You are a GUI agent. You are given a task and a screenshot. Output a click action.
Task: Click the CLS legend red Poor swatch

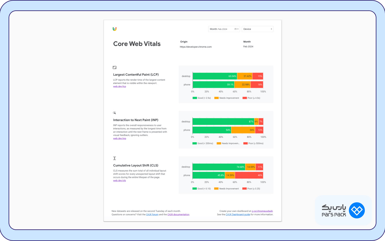point(245,189)
